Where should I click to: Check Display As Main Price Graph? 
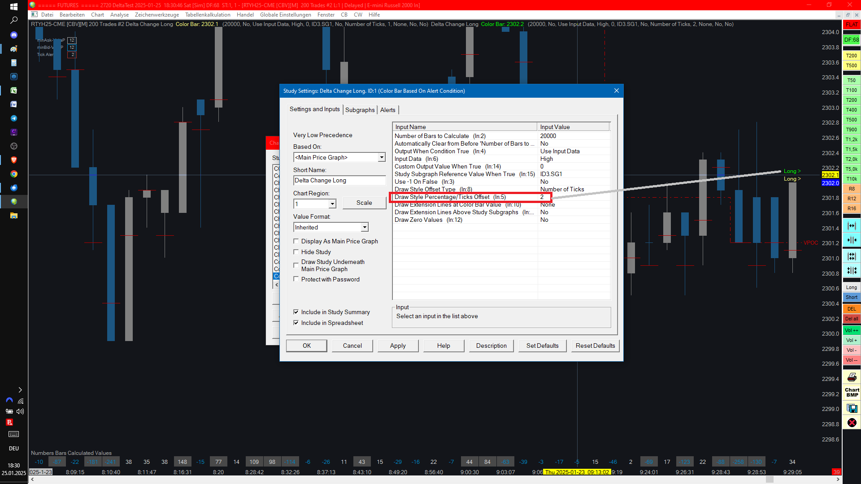pos(296,241)
